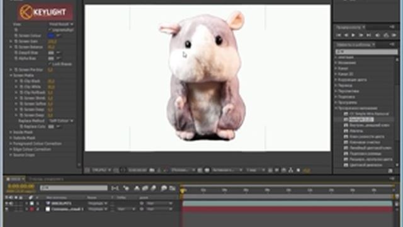Step back one frame in Preview panel
The height and width of the screenshot is (227, 403).
tap(346, 35)
